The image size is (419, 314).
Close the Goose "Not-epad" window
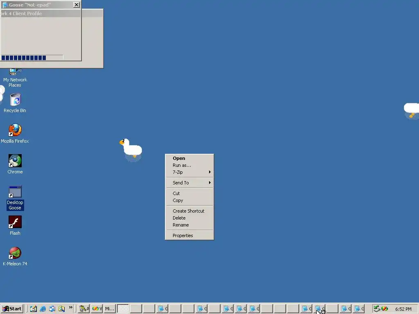coord(77,5)
